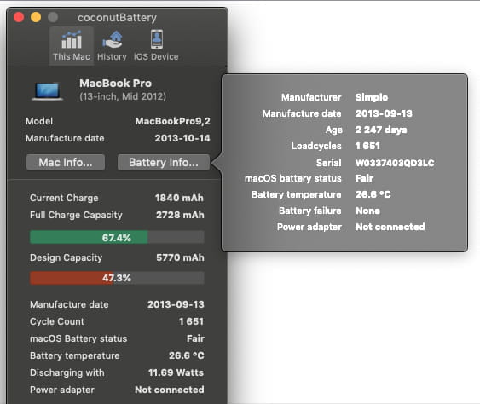Screen dimensions: 480x404
Task: Close the coconutBattery window via red button
Action: point(19,17)
